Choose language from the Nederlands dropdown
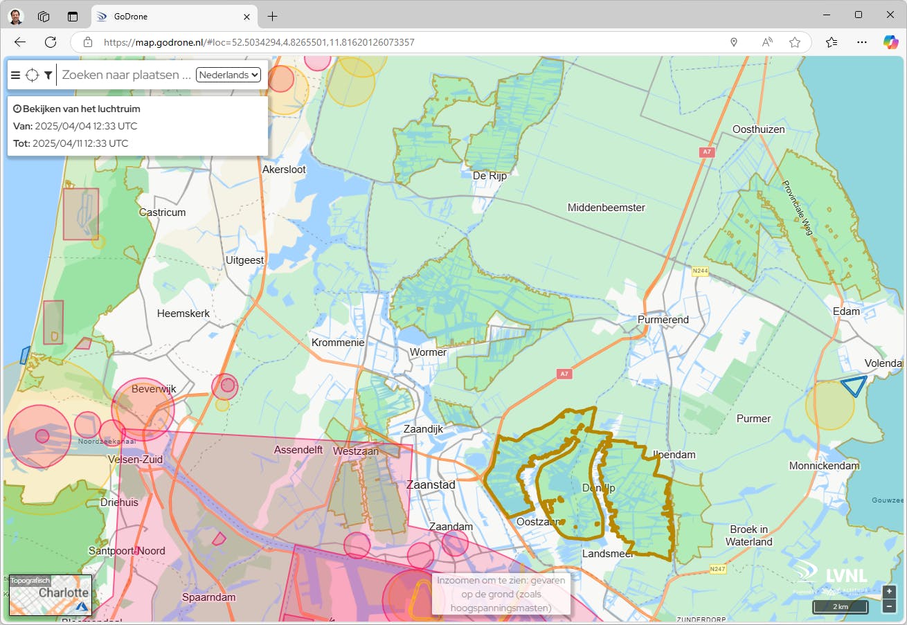 (x=228, y=75)
